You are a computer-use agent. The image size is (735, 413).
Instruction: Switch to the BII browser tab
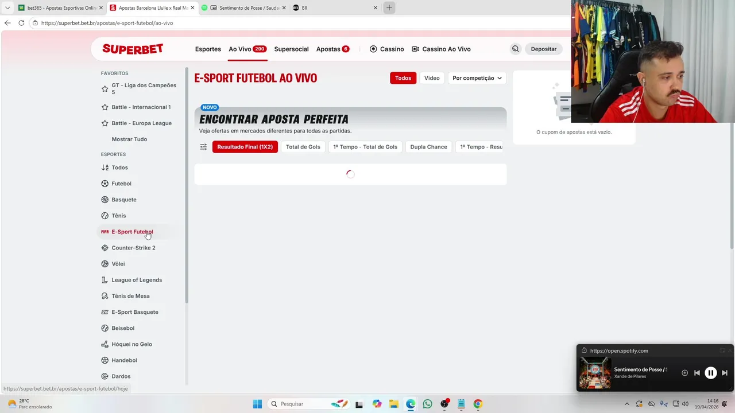pyautogui.click(x=335, y=7)
